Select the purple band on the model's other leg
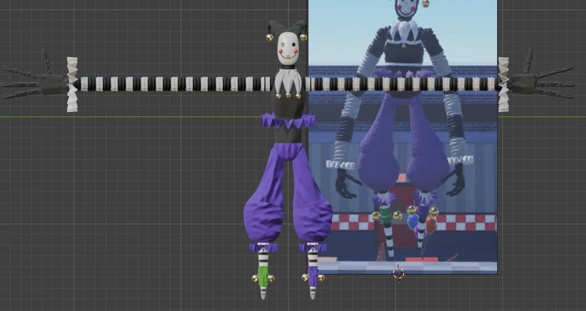 (x=313, y=277)
